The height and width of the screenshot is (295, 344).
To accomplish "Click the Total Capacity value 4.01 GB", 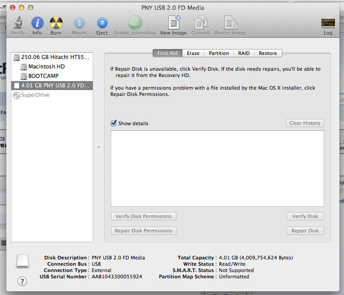I will pyautogui.click(x=256, y=258).
